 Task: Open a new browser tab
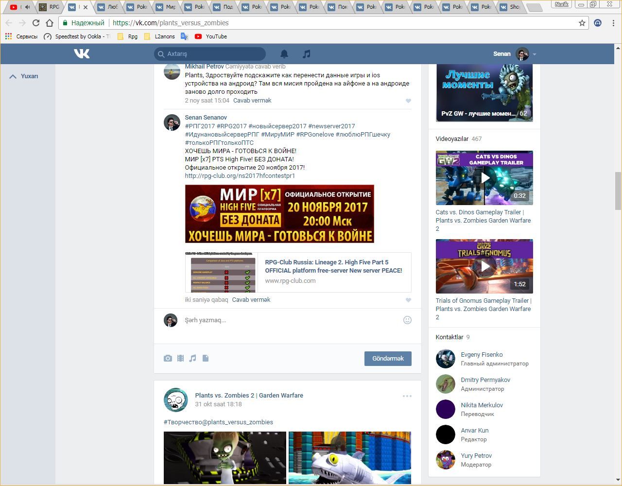pyautogui.click(x=535, y=7)
